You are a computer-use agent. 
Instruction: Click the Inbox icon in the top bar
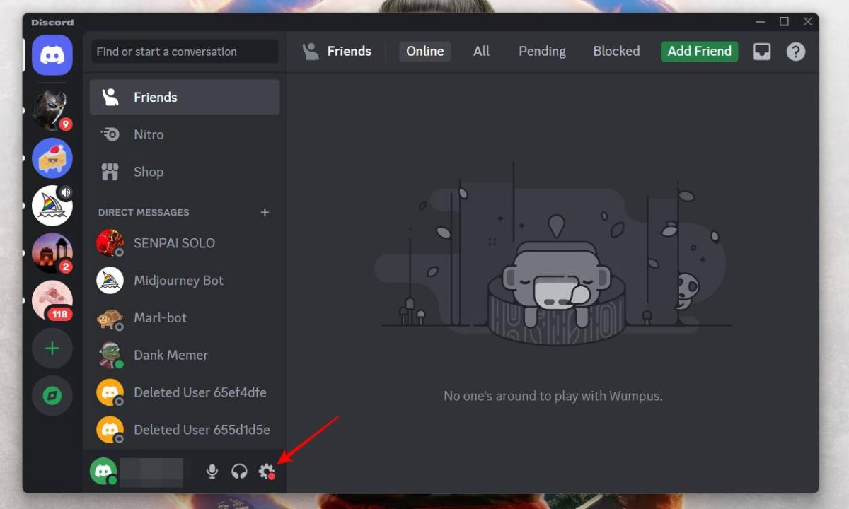pyautogui.click(x=762, y=51)
